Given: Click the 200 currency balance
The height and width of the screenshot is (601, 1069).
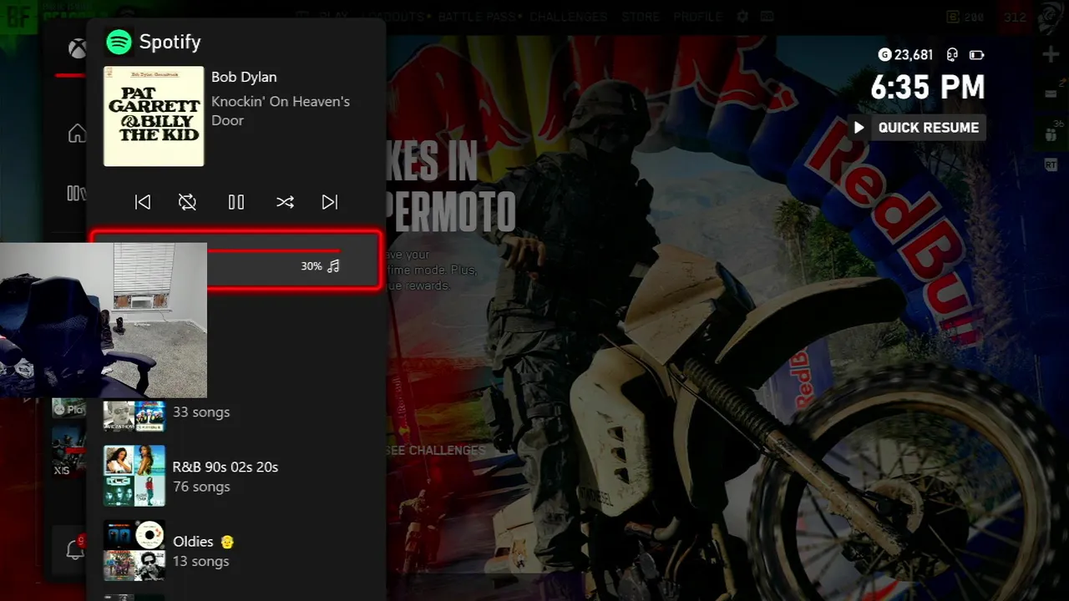Looking at the screenshot, I should tap(966, 17).
